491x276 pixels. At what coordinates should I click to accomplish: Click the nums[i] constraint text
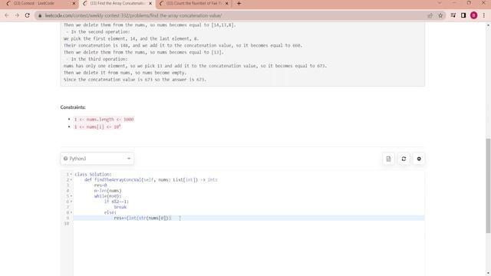pyautogui.click(x=97, y=127)
